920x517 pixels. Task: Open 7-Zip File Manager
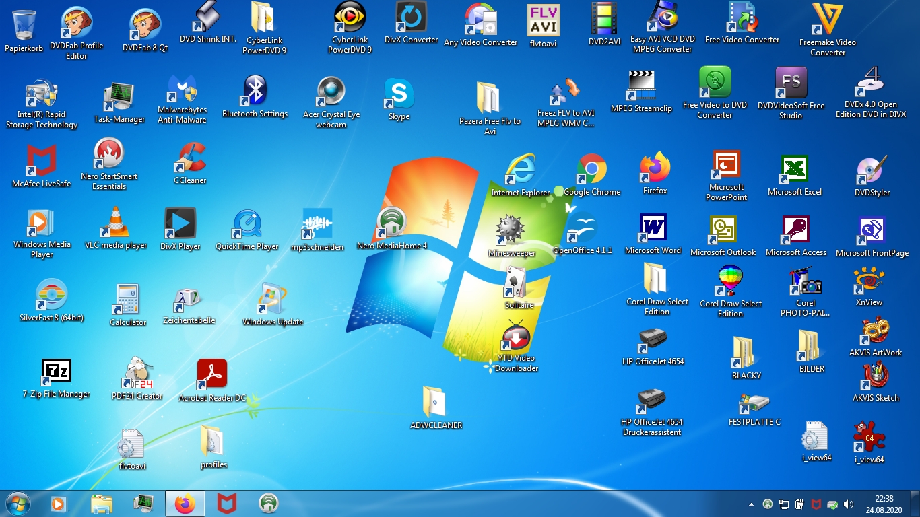coord(56,372)
